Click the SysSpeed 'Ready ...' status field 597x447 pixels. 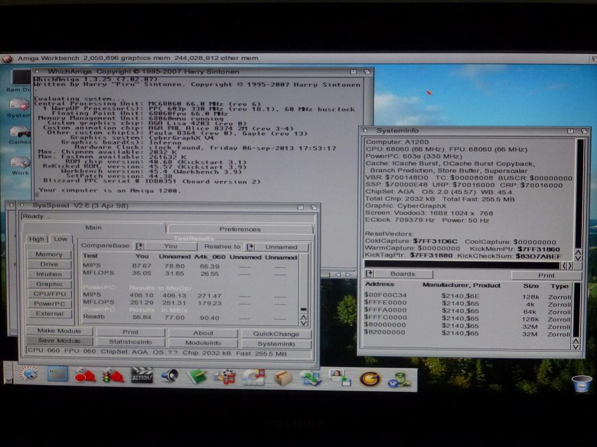[168, 217]
